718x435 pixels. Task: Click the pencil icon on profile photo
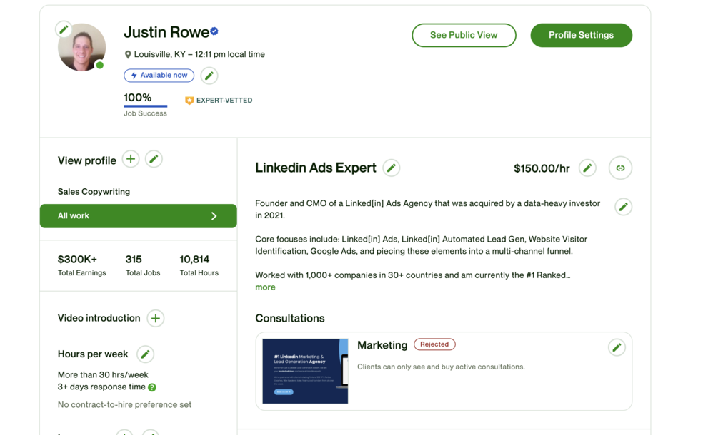(x=64, y=29)
